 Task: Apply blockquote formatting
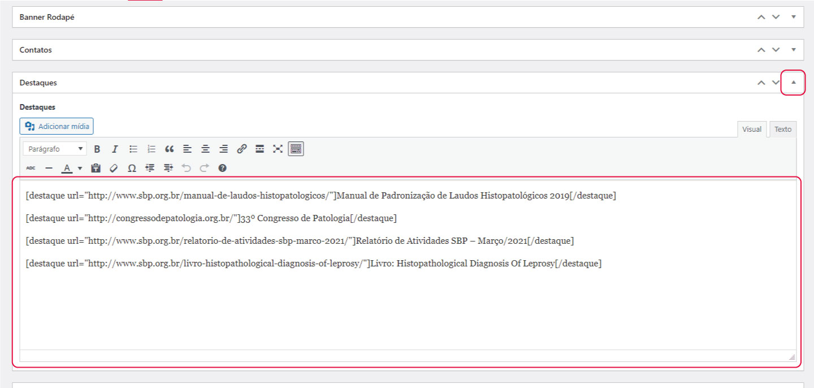pyautogui.click(x=170, y=149)
